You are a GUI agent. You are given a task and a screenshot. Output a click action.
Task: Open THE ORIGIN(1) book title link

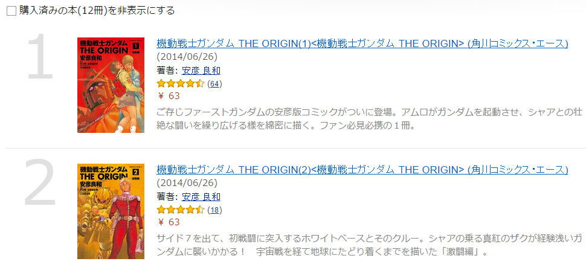[362, 43]
